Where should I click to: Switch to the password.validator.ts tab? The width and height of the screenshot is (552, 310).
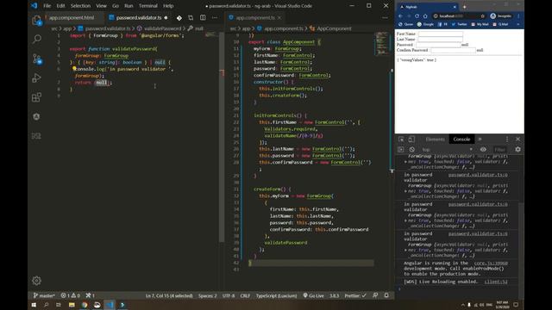click(139, 17)
